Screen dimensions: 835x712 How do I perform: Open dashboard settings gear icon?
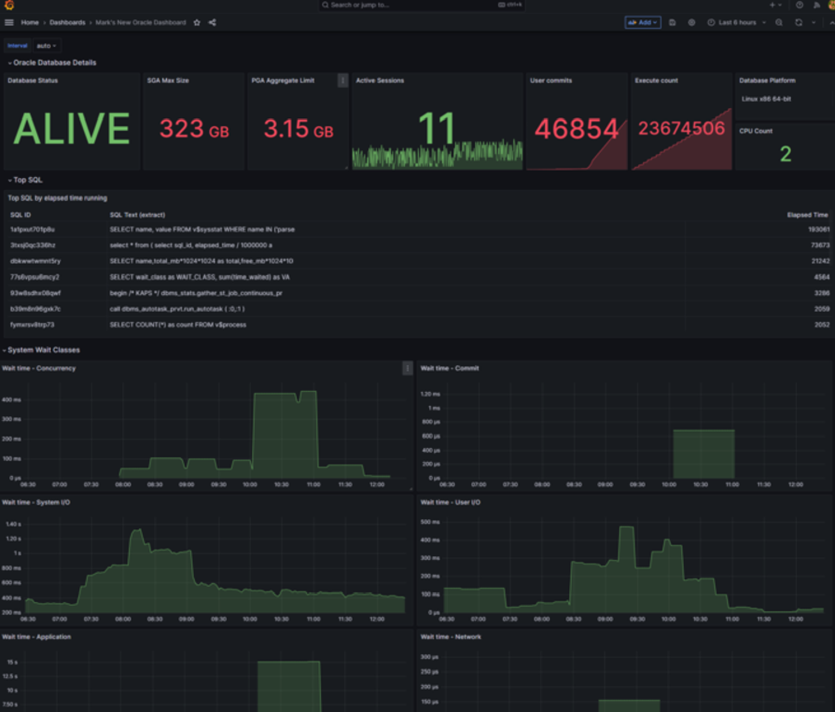(x=691, y=22)
